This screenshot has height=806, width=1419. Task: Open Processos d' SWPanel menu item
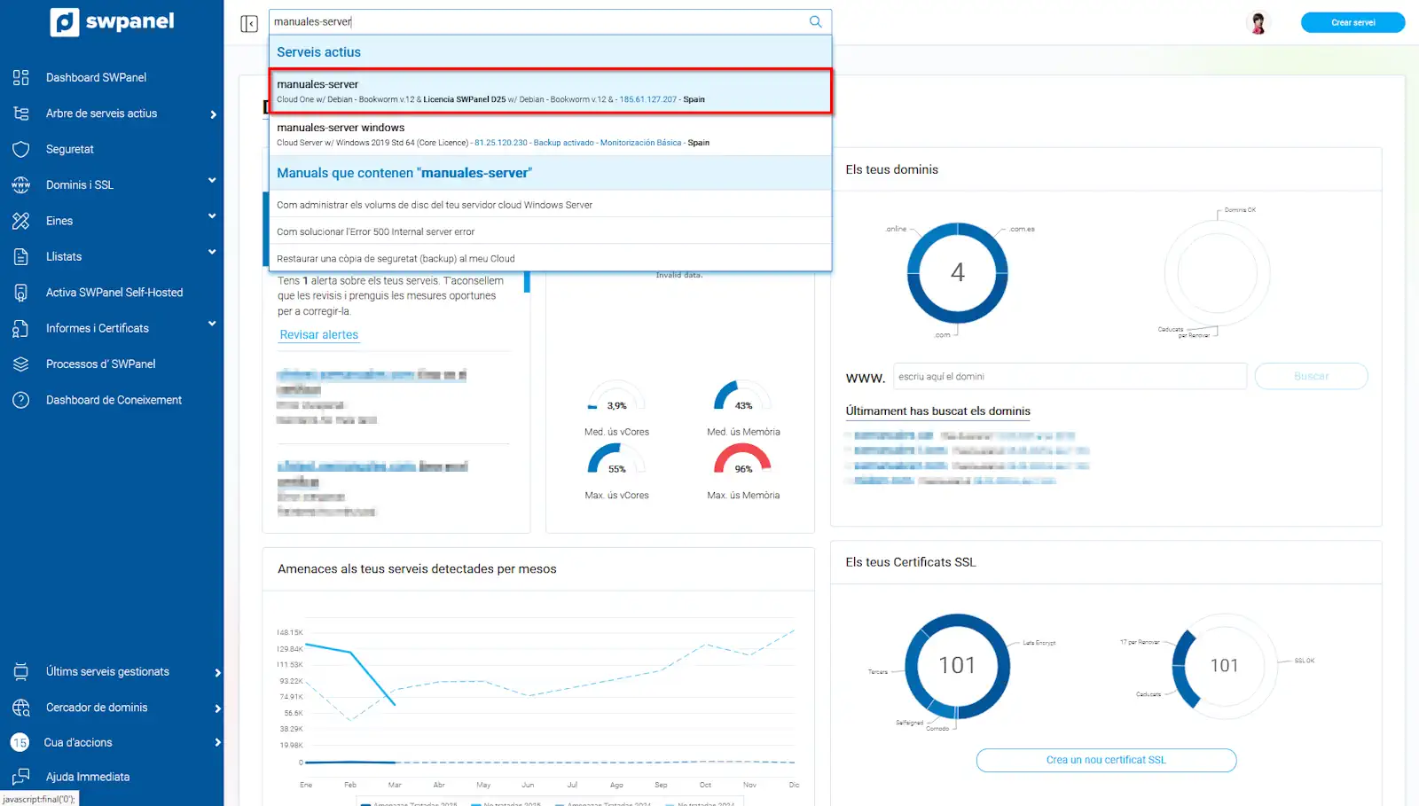tap(100, 364)
